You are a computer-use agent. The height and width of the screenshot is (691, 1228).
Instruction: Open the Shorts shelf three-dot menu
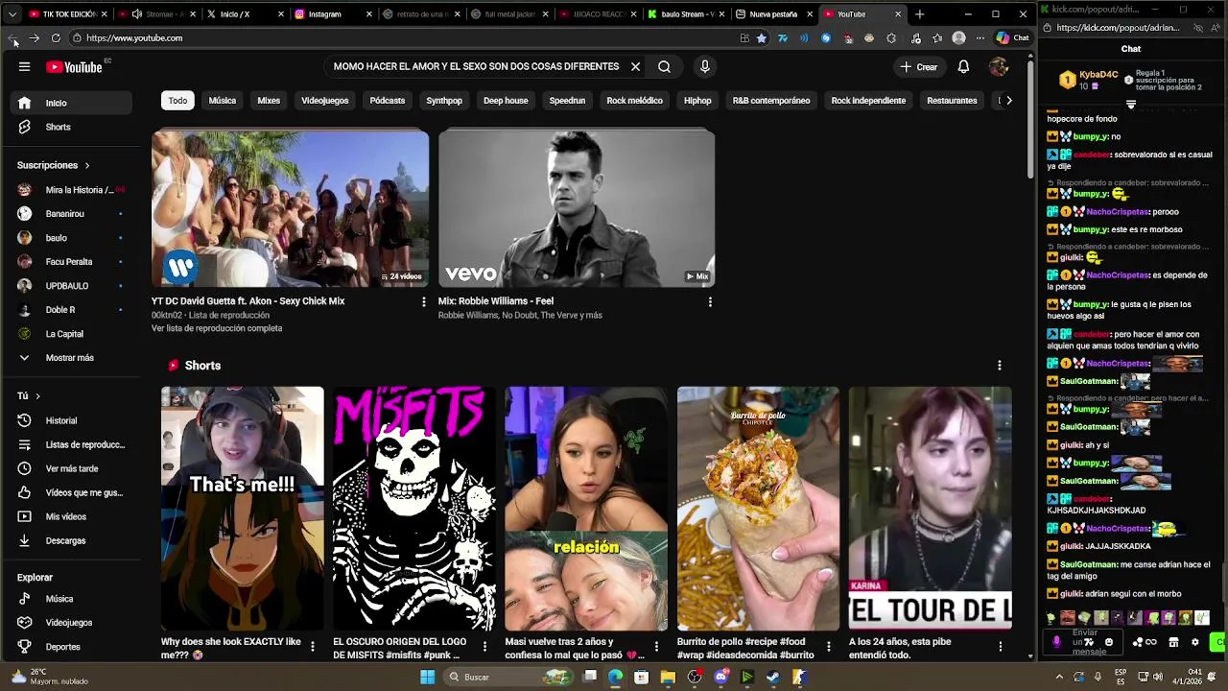click(999, 366)
